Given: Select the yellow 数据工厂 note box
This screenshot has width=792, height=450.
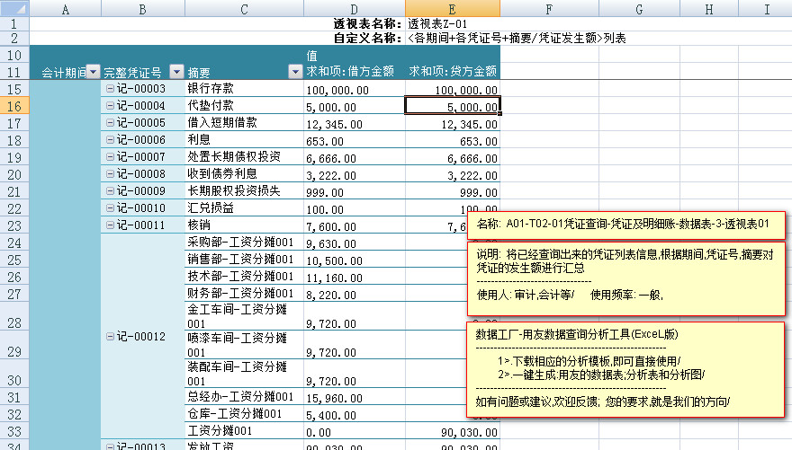Looking at the screenshot, I should 625,369.
